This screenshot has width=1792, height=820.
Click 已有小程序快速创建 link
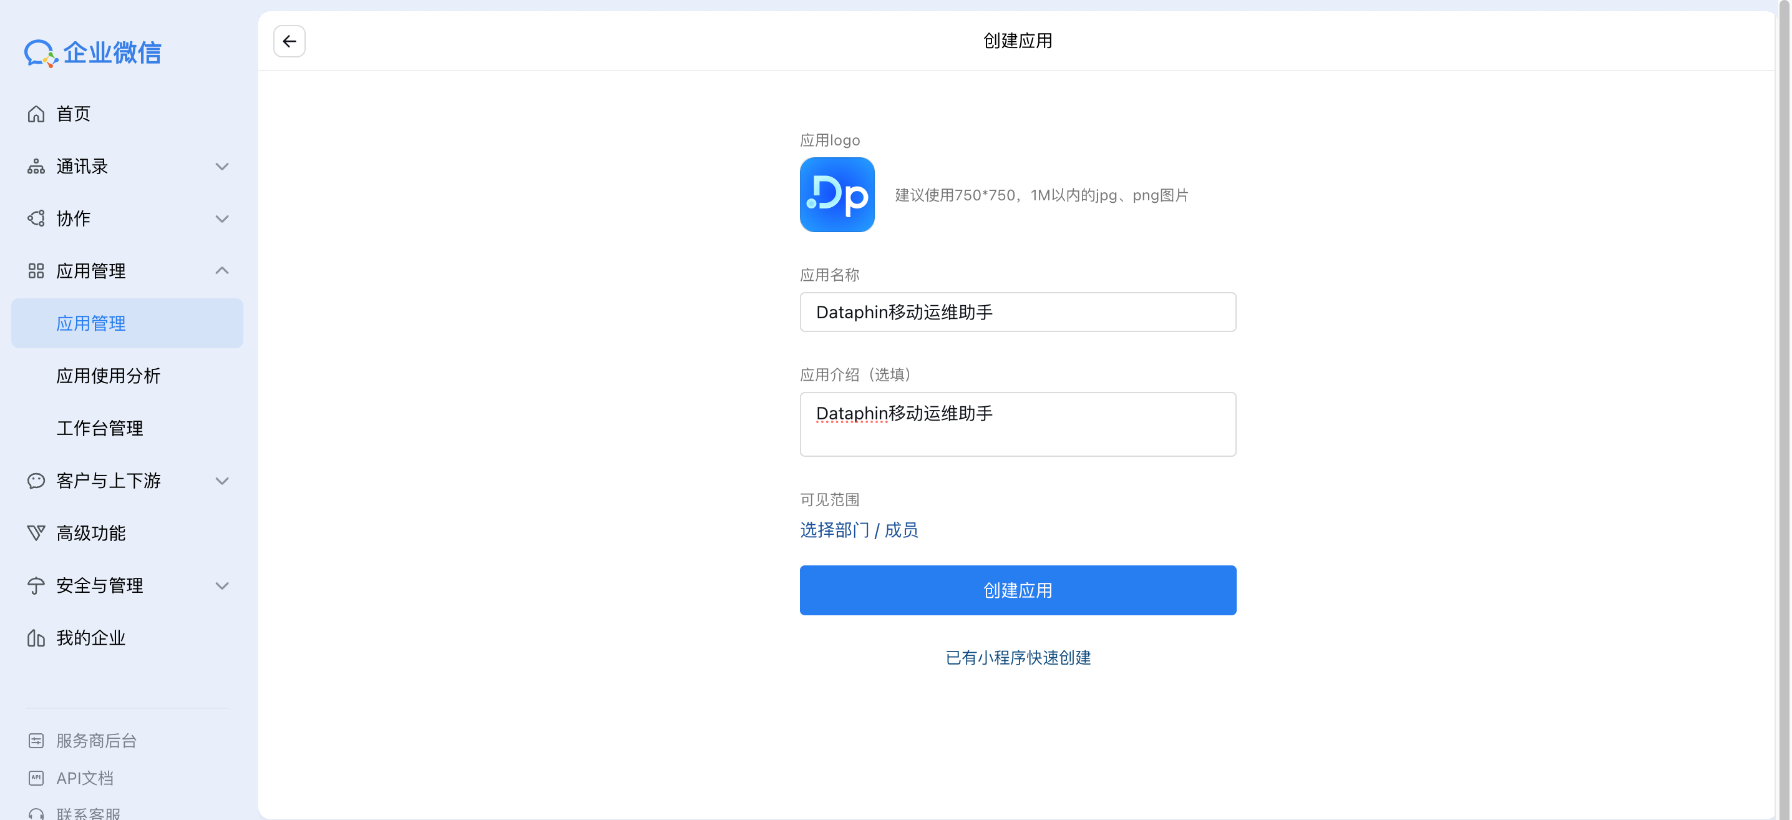pyautogui.click(x=1018, y=657)
